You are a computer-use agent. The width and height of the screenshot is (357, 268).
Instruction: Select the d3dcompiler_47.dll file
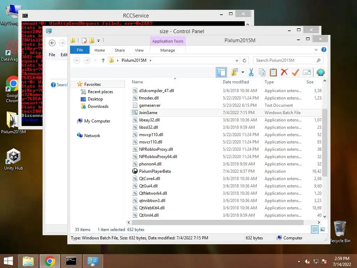pyautogui.click(x=227, y=91)
